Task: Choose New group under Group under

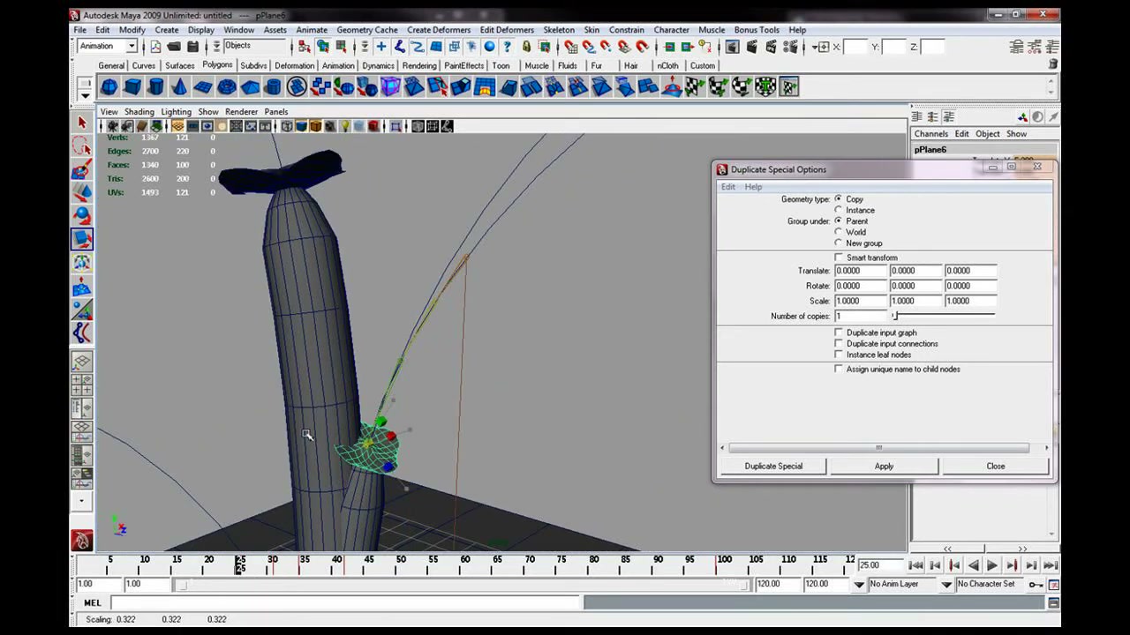Action: pyautogui.click(x=838, y=243)
